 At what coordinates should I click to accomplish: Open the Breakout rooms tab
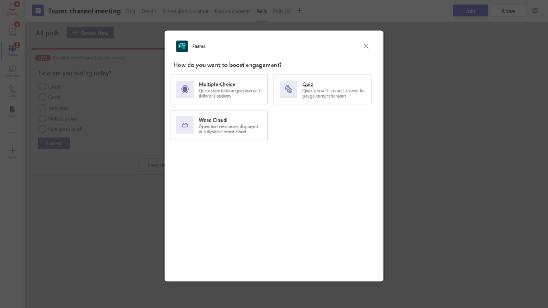point(233,11)
